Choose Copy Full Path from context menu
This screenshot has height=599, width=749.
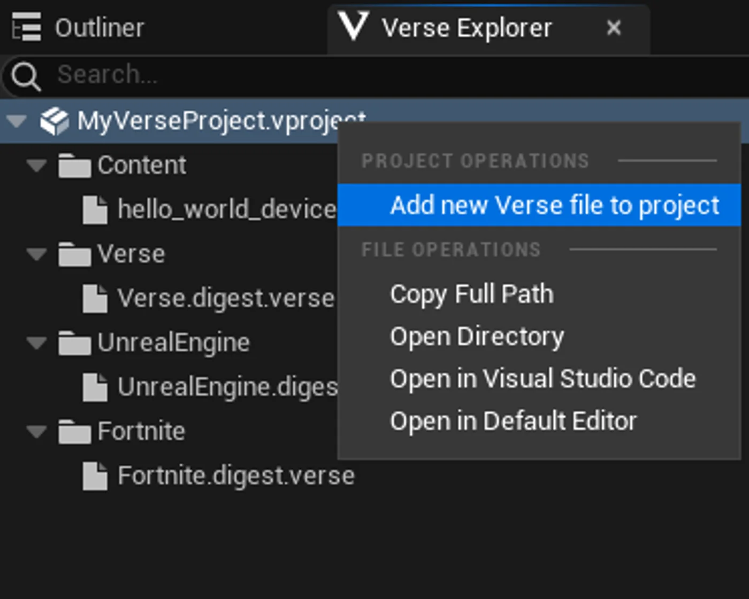[472, 294]
